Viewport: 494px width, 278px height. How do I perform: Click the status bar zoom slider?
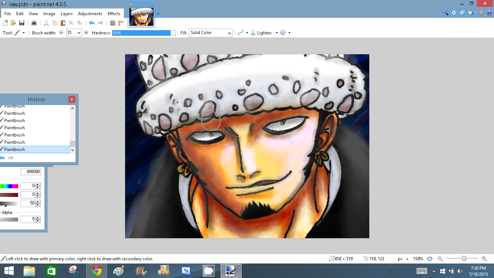click(462, 259)
